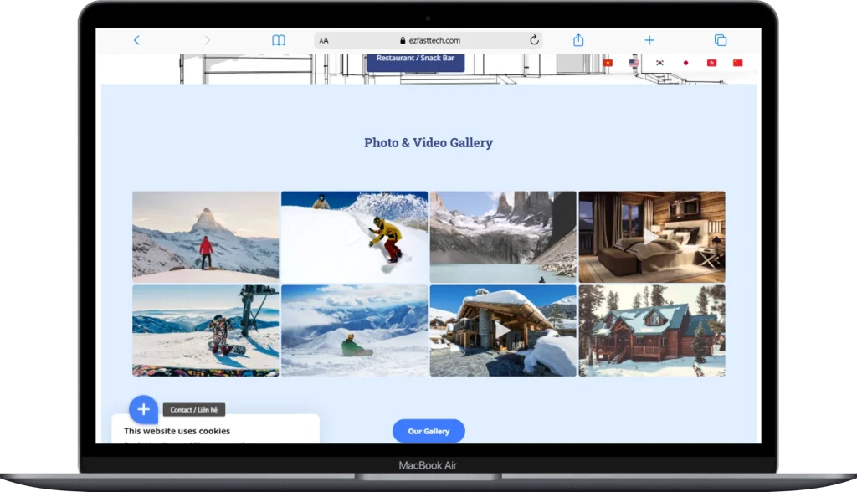The height and width of the screenshot is (492, 857).
Task: Open the yellow-jacket snowboarder photo
Action: point(354,237)
